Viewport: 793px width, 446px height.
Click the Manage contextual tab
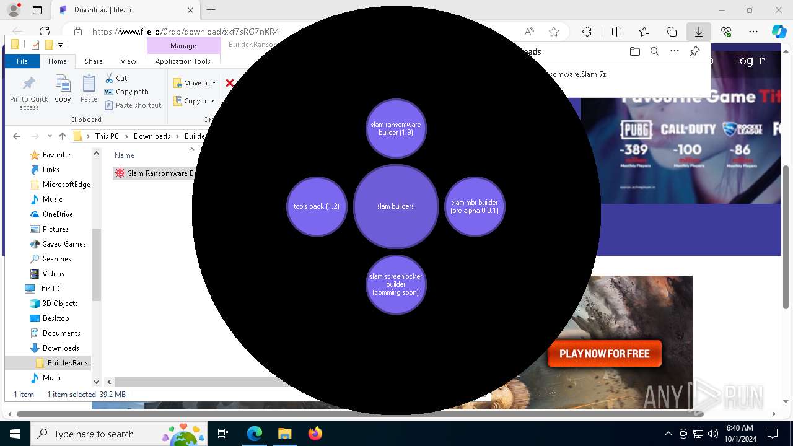[x=183, y=46]
